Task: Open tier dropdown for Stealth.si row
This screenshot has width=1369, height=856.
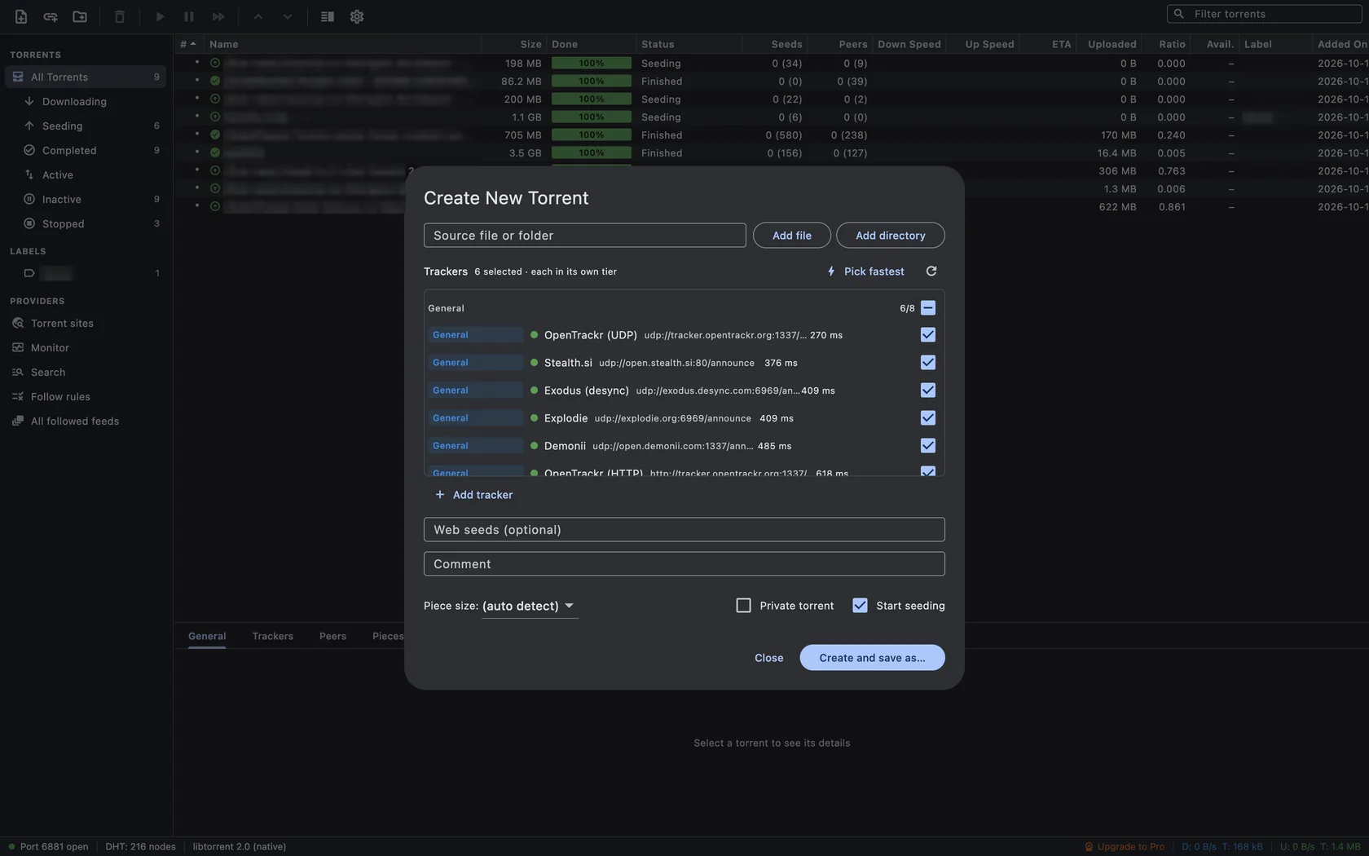Action: pyautogui.click(x=475, y=363)
